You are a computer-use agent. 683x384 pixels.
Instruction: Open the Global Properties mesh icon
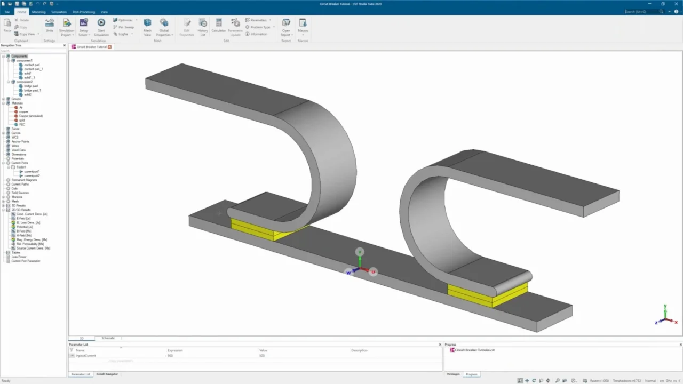[x=164, y=23]
